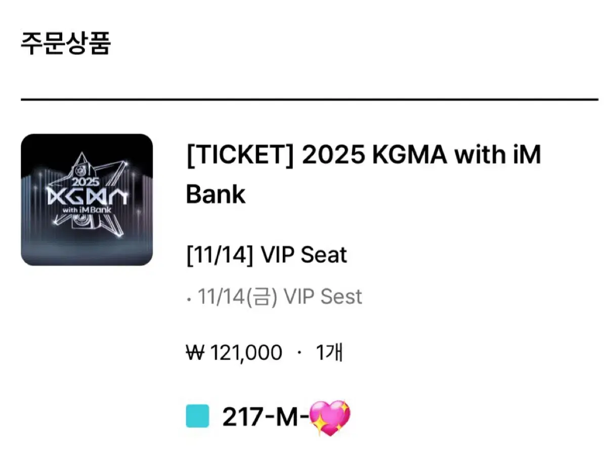Click the 1개 quantity label

tap(328, 352)
